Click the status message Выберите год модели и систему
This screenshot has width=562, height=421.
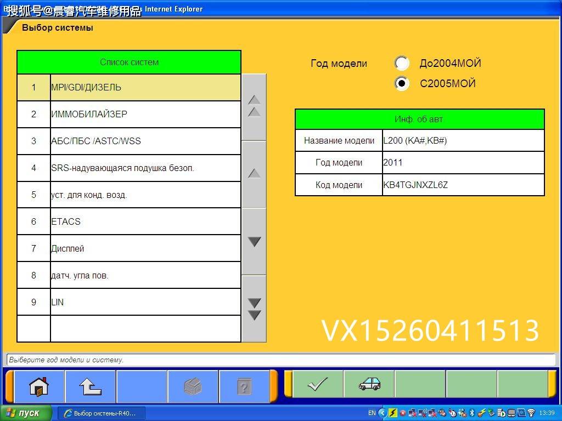66,360
